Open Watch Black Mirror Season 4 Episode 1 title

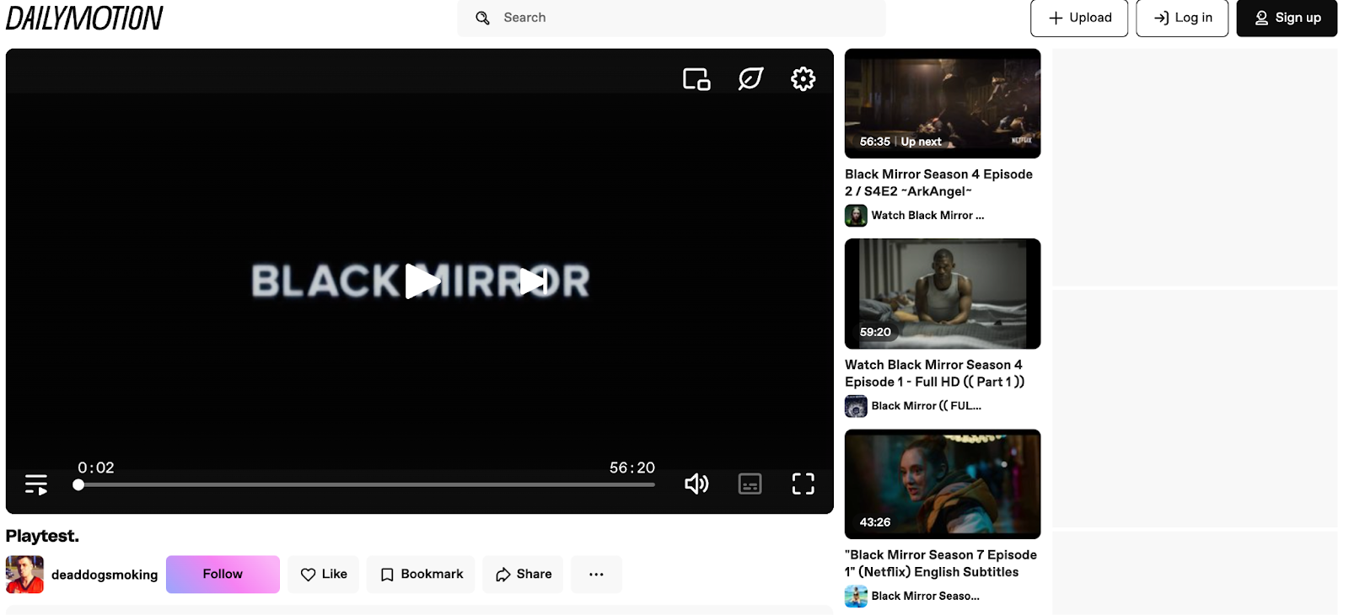tap(935, 373)
